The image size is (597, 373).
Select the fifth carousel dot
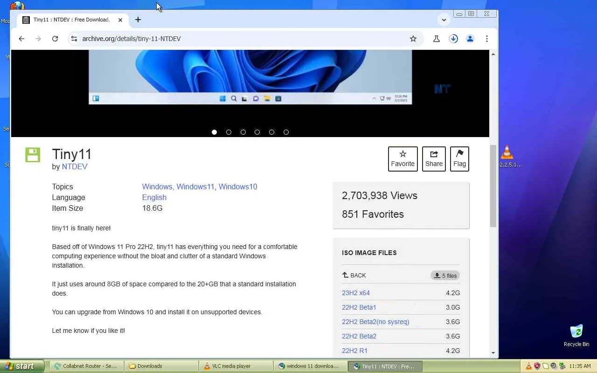pos(271,132)
